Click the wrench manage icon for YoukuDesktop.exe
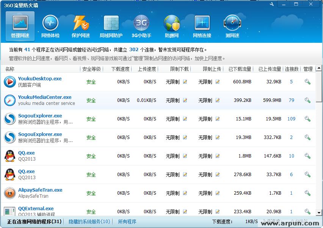The image size is (323, 228). tap(307, 82)
